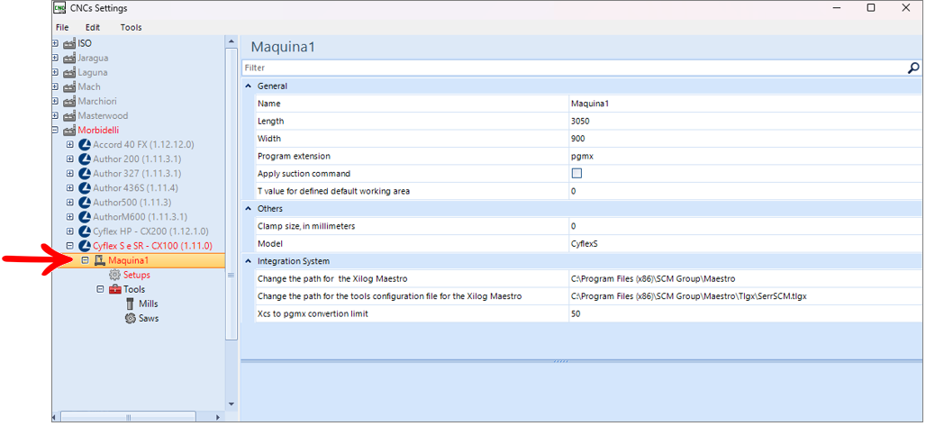This screenshot has height=426, width=926.
Task: Edit the Program extension value pgmx
Action: [745, 156]
